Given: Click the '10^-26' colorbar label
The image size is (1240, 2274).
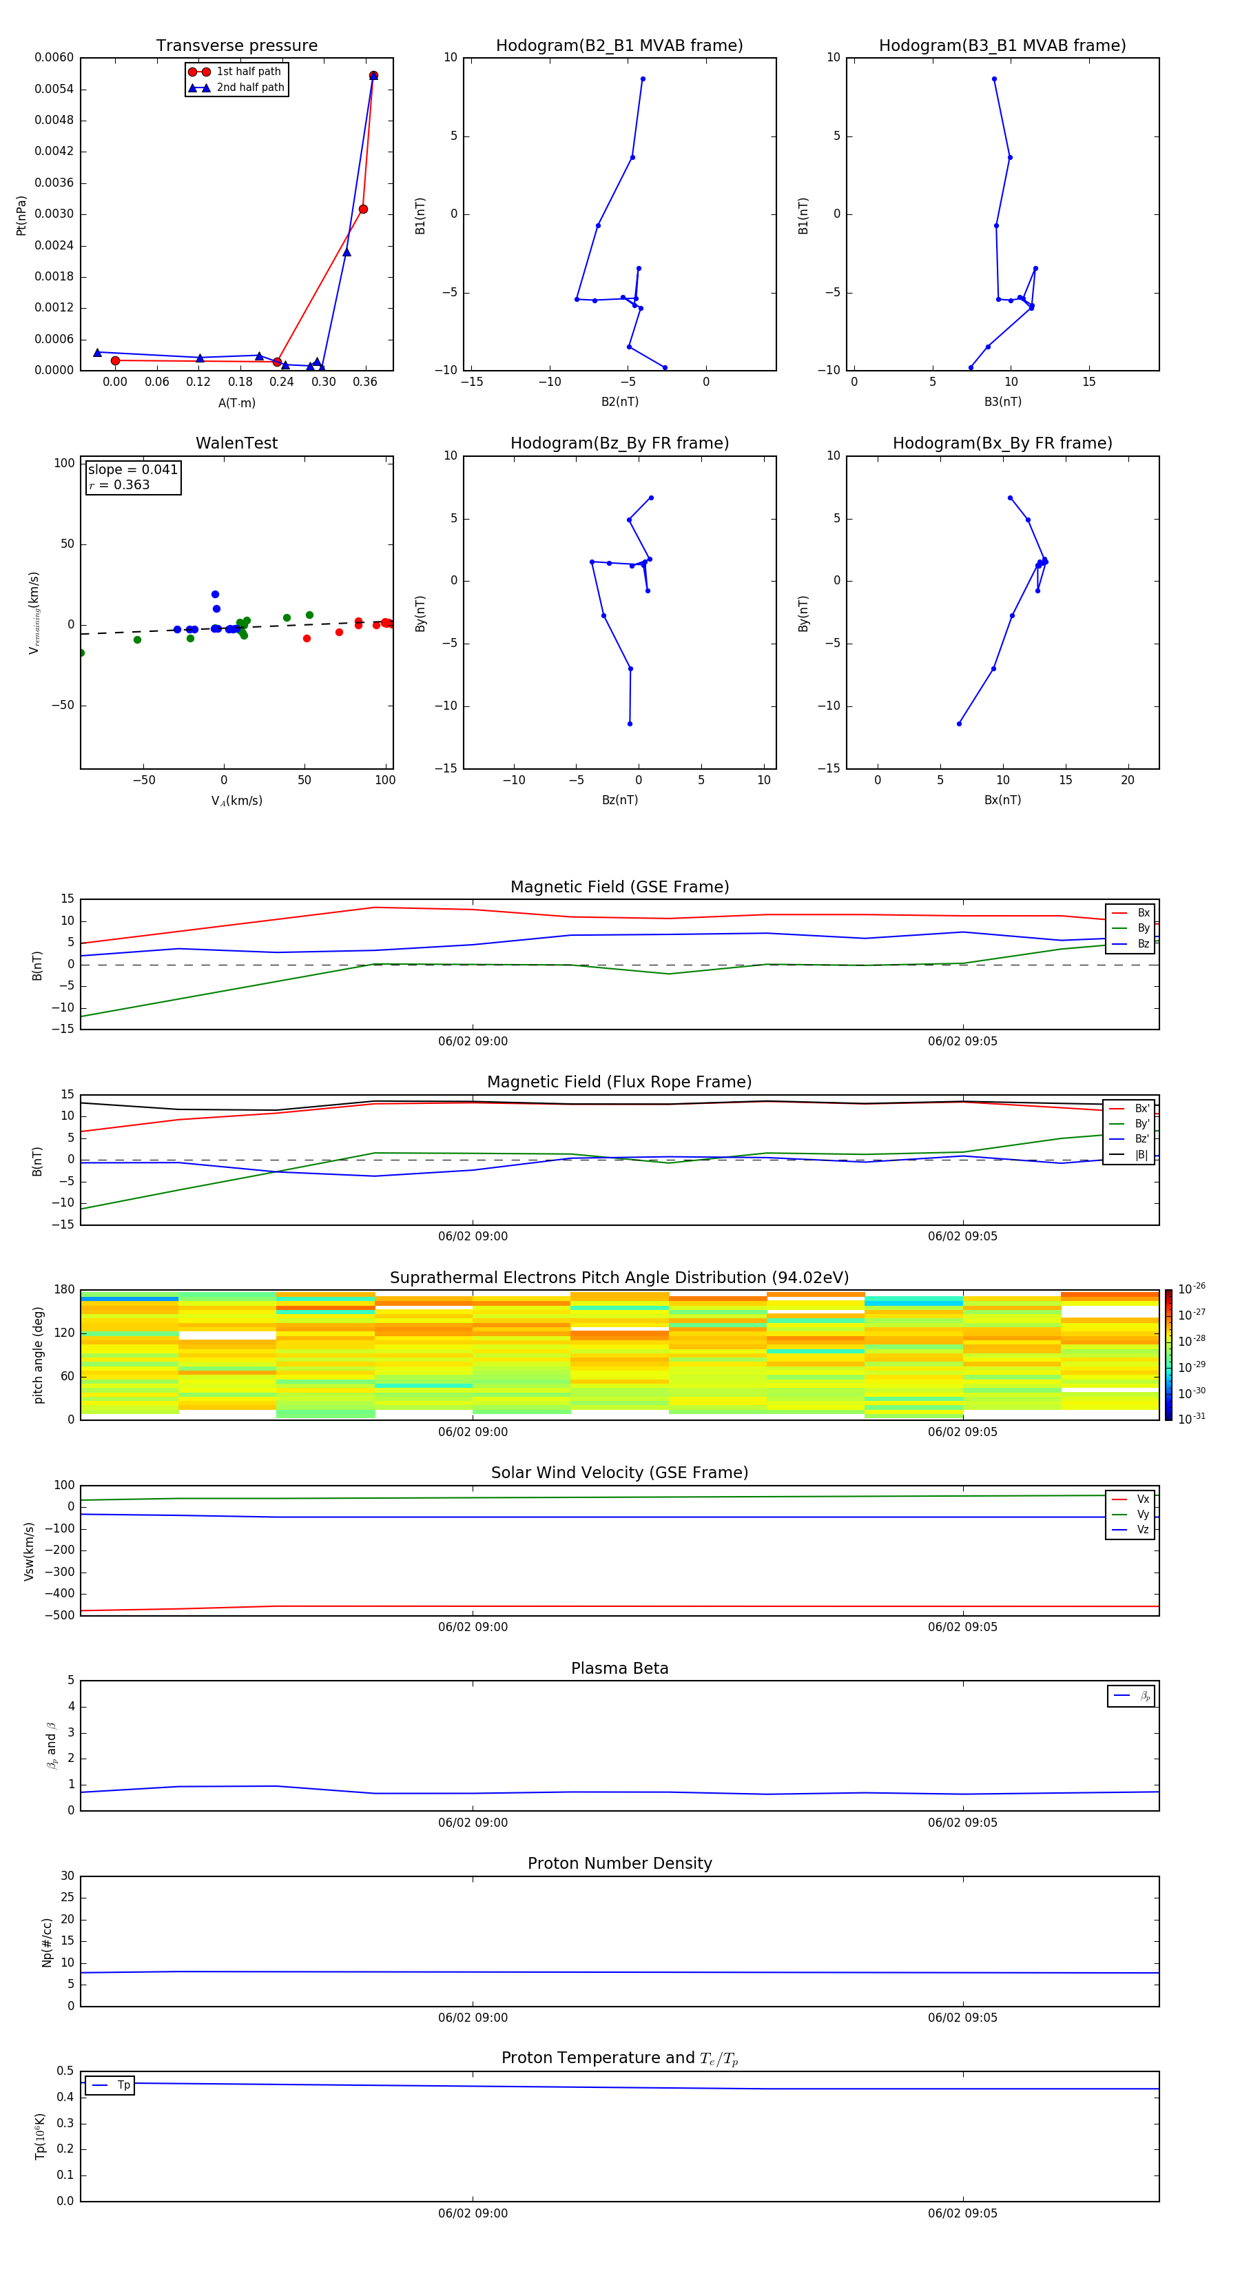Looking at the screenshot, I should [x=1192, y=1289].
